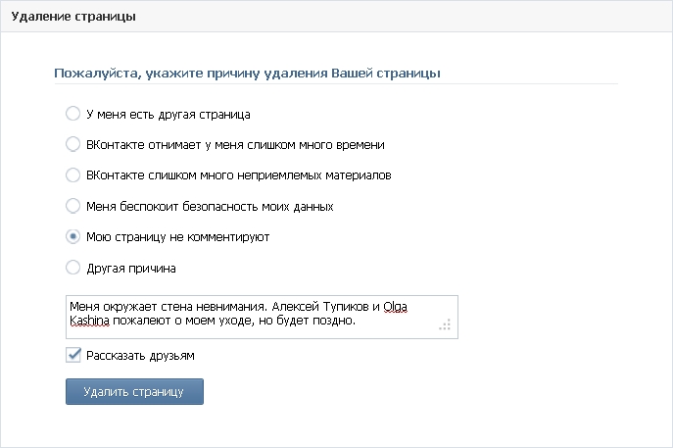
Task: Click the label text 'Другая причина'
Action: point(131,269)
